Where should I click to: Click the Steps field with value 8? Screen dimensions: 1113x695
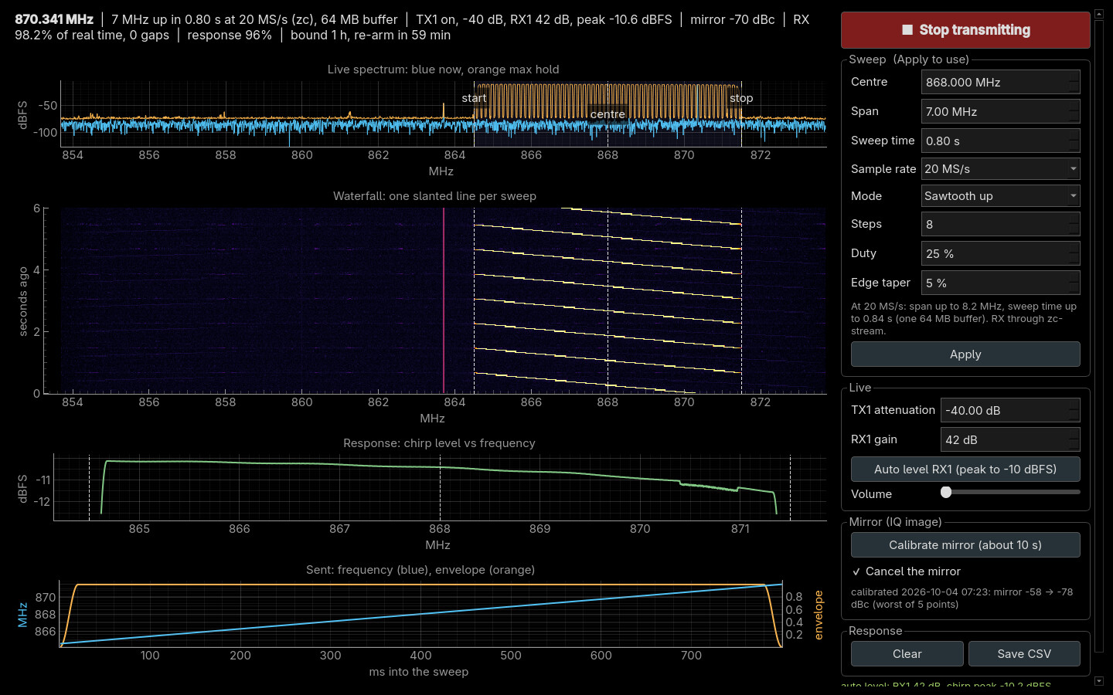[x=1000, y=224]
